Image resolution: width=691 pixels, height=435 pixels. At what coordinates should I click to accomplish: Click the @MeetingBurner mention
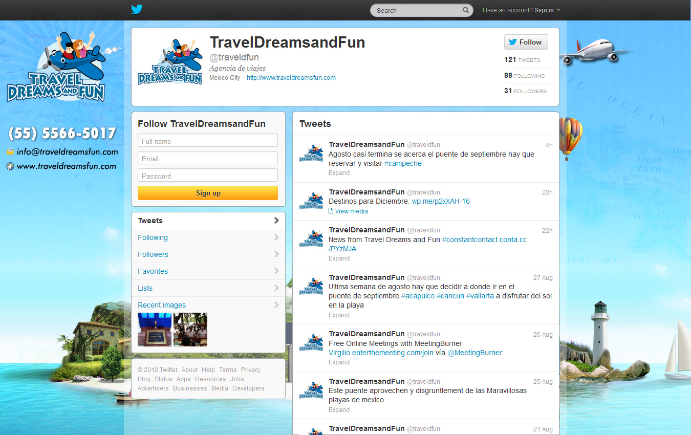475,353
